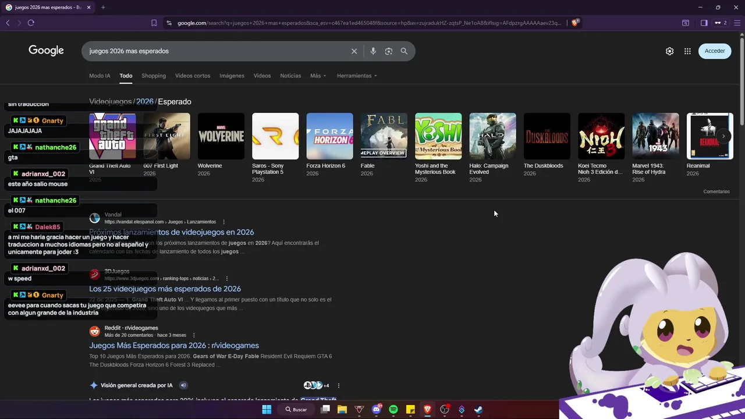745x419 pixels.
Task: Expand the Más dropdown in search tabs
Action: 318,76
